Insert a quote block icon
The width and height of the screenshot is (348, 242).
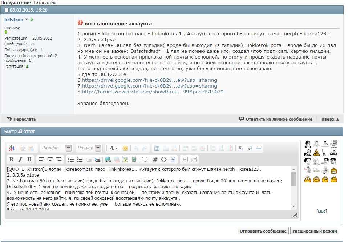click(x=144, y=159)
